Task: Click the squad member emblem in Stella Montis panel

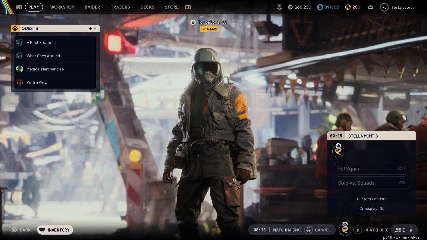Action: (338, 150)
